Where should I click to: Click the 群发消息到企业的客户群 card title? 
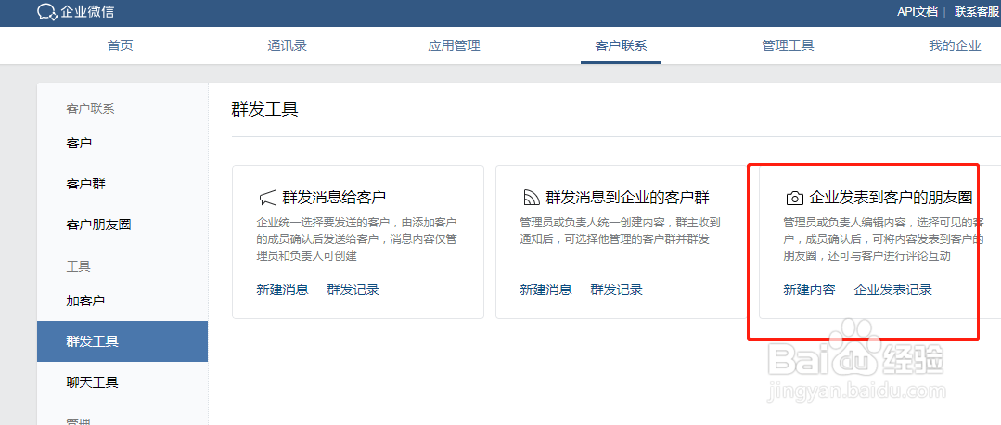(627, 198)
